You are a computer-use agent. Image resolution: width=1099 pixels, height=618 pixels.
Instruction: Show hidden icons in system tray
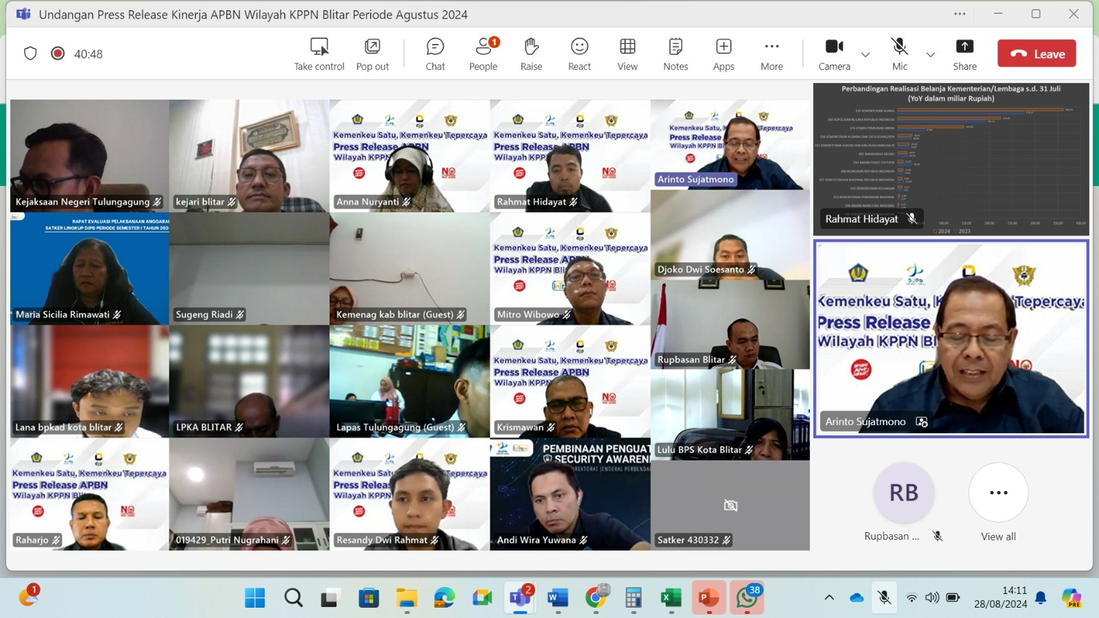tap(829, 597)
